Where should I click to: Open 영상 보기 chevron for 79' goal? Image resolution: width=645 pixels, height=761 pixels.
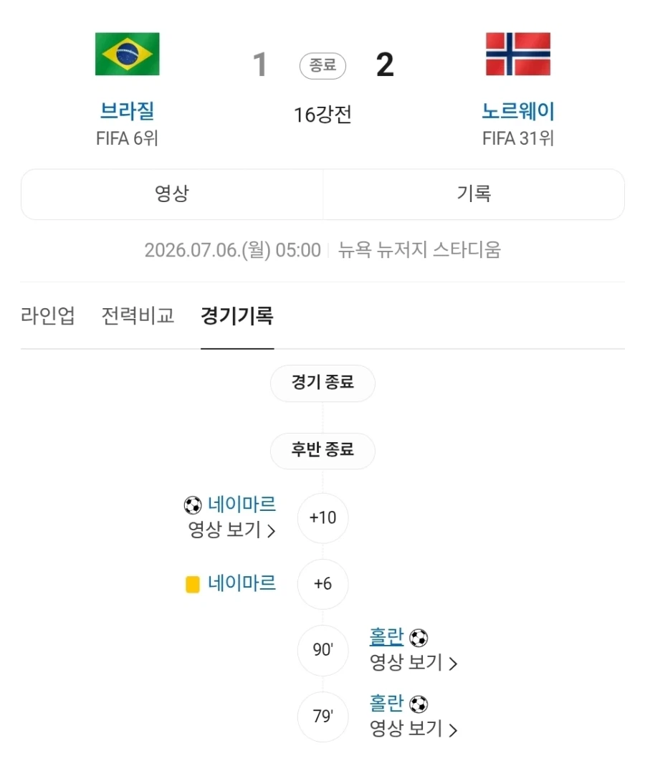pyautogui.click(x=453, y=730)
